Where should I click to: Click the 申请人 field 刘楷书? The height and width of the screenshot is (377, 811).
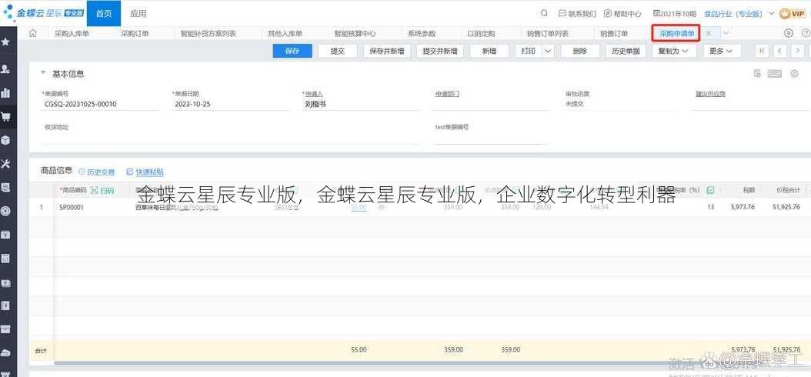click(x=361, y=104)
